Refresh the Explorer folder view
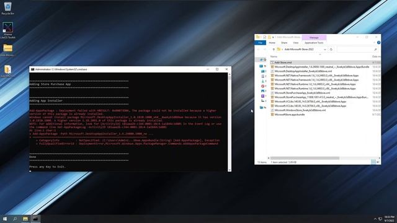Viewport: 397px width, 223px height. click(x=331, y=50)
